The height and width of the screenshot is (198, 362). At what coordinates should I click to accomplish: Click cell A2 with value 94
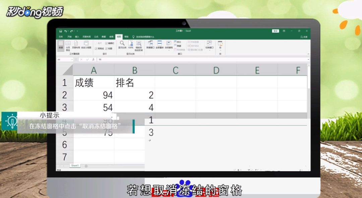[94, 95]
